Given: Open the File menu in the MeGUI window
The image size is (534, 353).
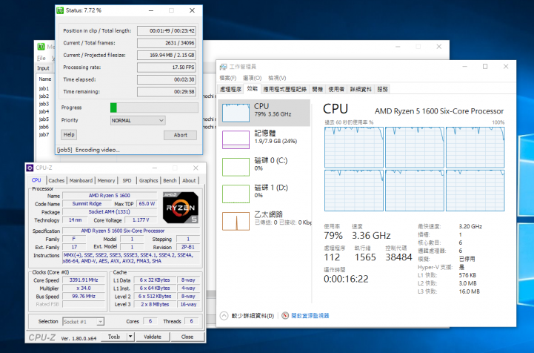Looking at the screenshot, I should click(x=41, y=59).
